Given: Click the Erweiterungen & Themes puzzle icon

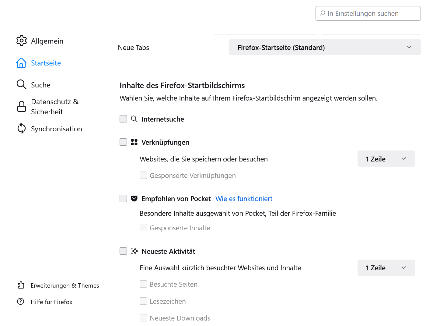Looking at the screenshot, I should pyautogui.click(x=21, y=285).
